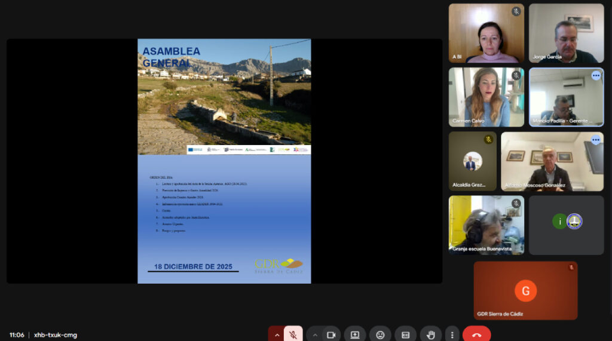
Task: Open the three-dot more options menu
Action: [452, 334]
